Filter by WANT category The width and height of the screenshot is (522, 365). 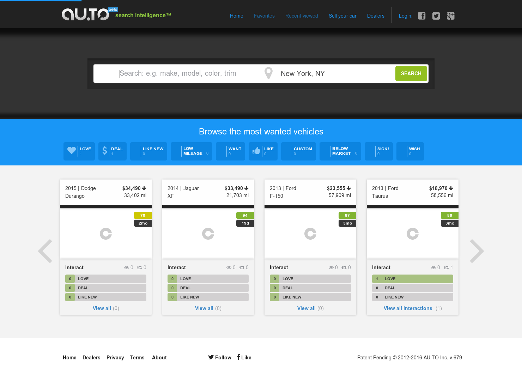pos(230,151)
